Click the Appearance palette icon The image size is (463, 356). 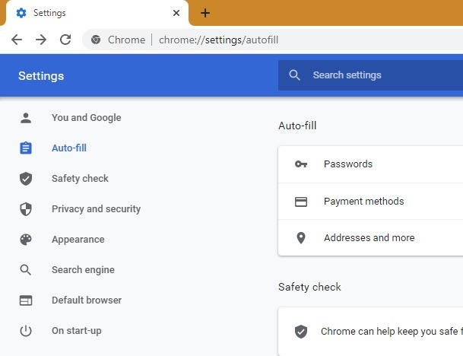[x=26, y=240]
